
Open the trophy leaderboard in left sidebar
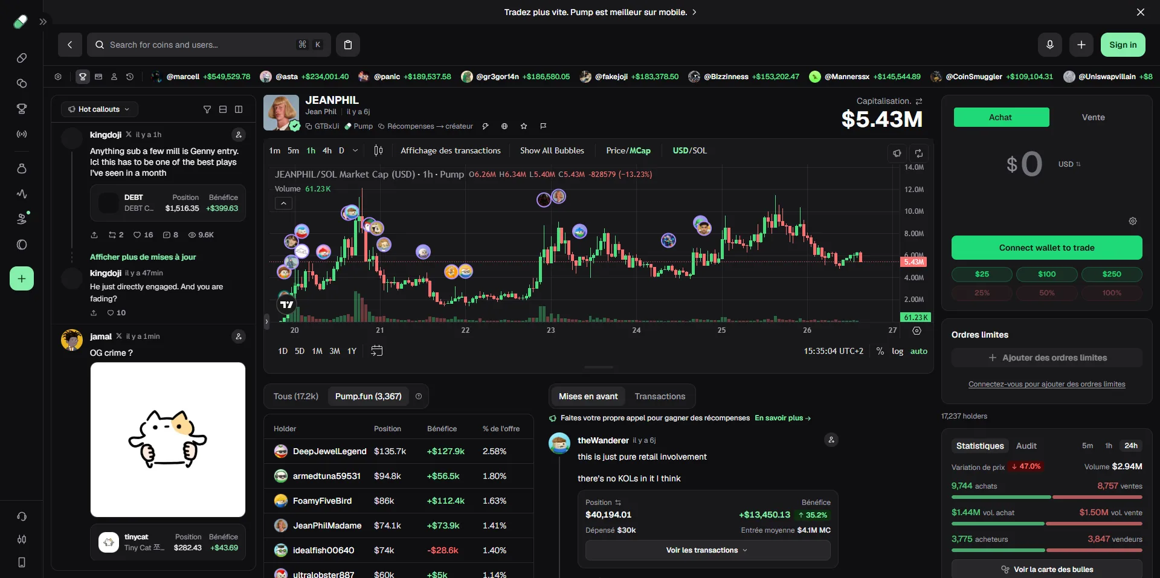[22, 109]
